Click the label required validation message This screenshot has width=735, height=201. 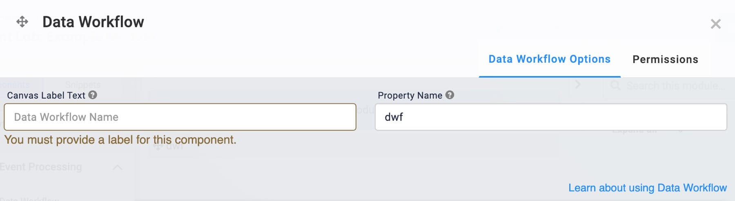[120, 140]
